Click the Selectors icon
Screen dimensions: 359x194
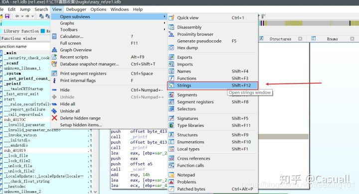[x=171, y=109]
